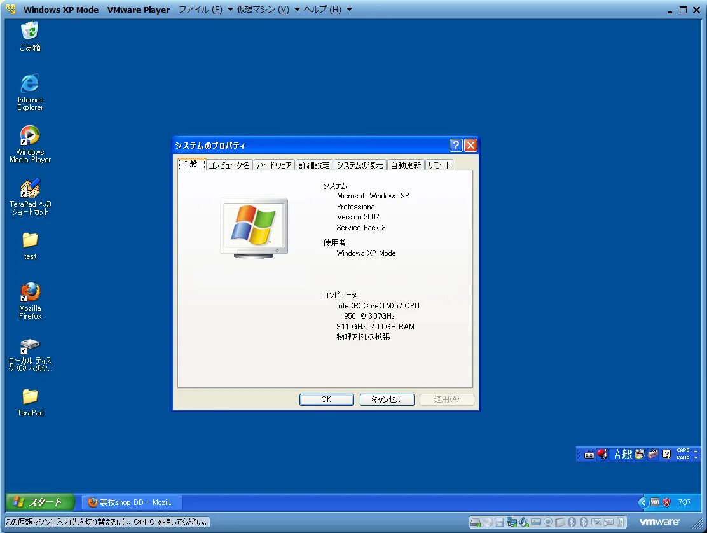707x533 pixels.
Task: Click the vmware logo in the status bar
Action: (659, 522)
